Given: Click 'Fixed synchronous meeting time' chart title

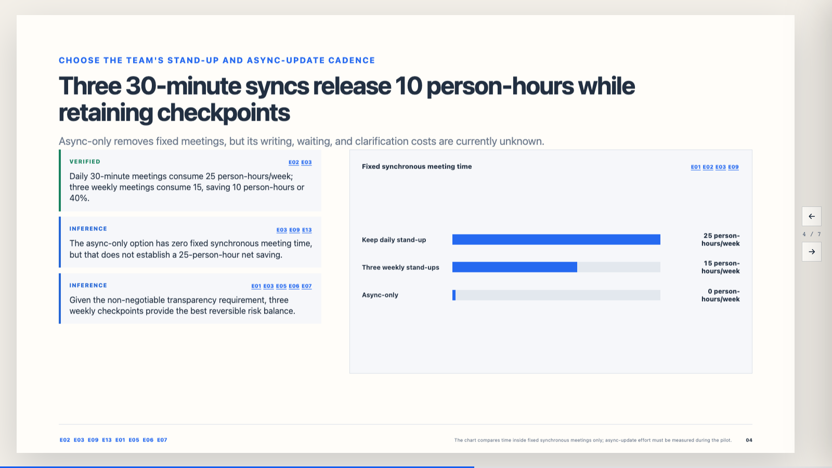Looking at the screenshot, I should (x=417, y=166).
